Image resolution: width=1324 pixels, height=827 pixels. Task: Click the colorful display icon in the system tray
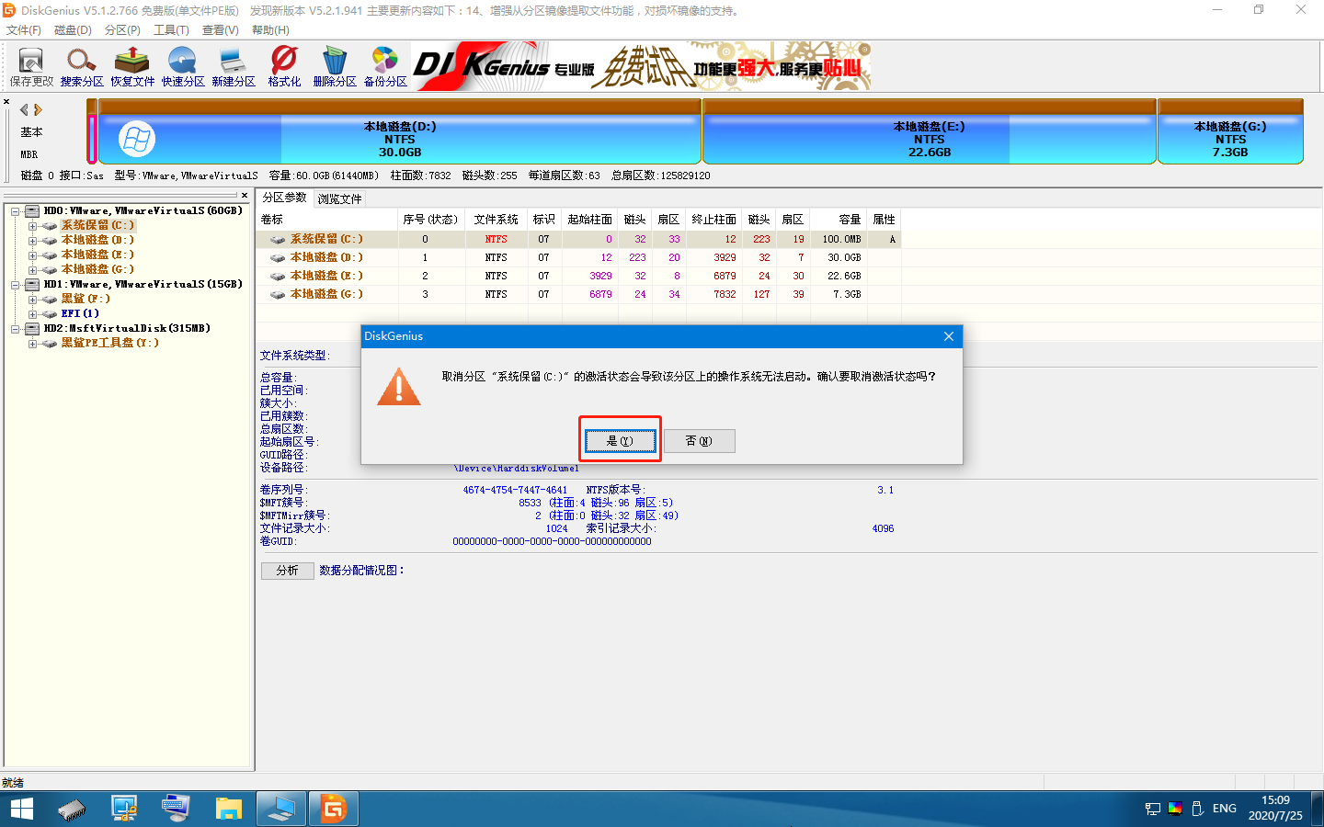(x=1175, y=809)
